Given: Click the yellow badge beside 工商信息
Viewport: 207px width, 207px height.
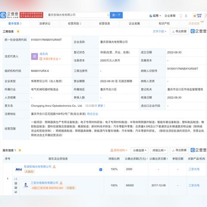Looking at the screenshot, I should tap(18, 31).
